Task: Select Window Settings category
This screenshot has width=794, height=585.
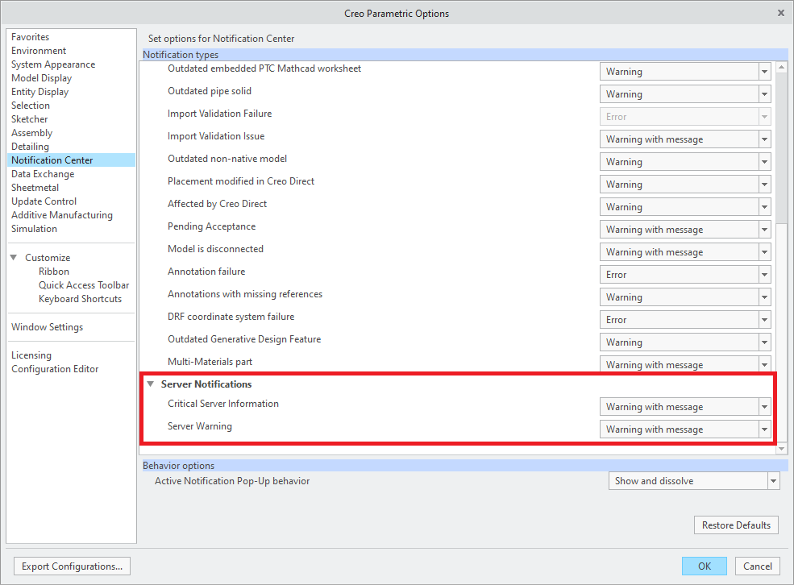Action: 47,327
